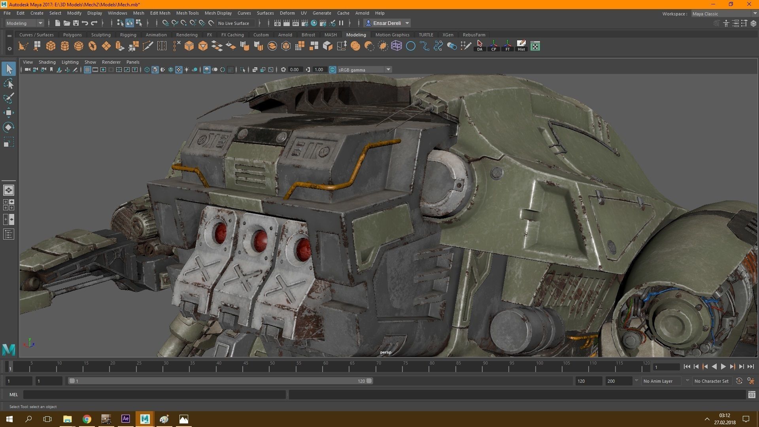Open the viewport Renderer menu
This screenshot has height=427, width=759.
tap(111, 62)
